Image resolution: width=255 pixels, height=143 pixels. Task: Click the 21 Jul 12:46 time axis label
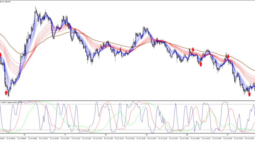click(141, 139)
